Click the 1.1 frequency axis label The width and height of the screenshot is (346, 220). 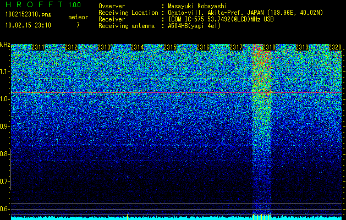click(x=4, y=71)
